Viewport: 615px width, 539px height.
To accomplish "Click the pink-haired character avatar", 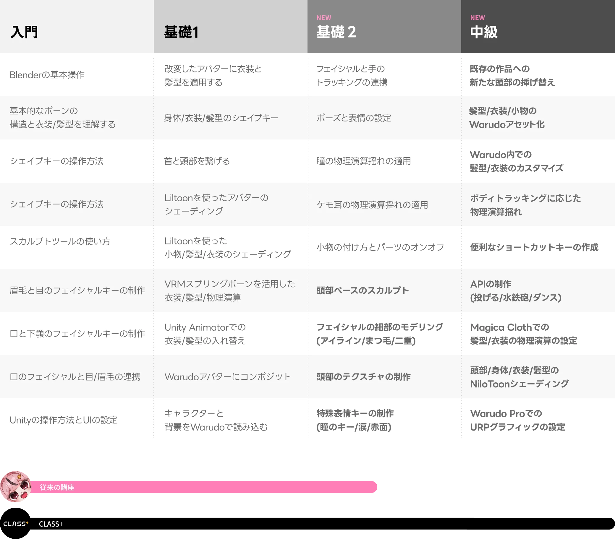I will pos(16,487).
